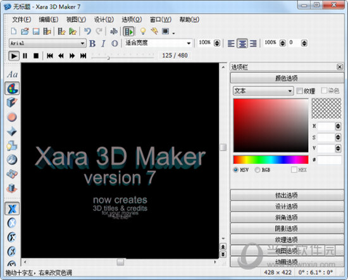Jump to the first frame
Image resolution: width=348 pixels, height=280 pixels.
tap(50, 56)
